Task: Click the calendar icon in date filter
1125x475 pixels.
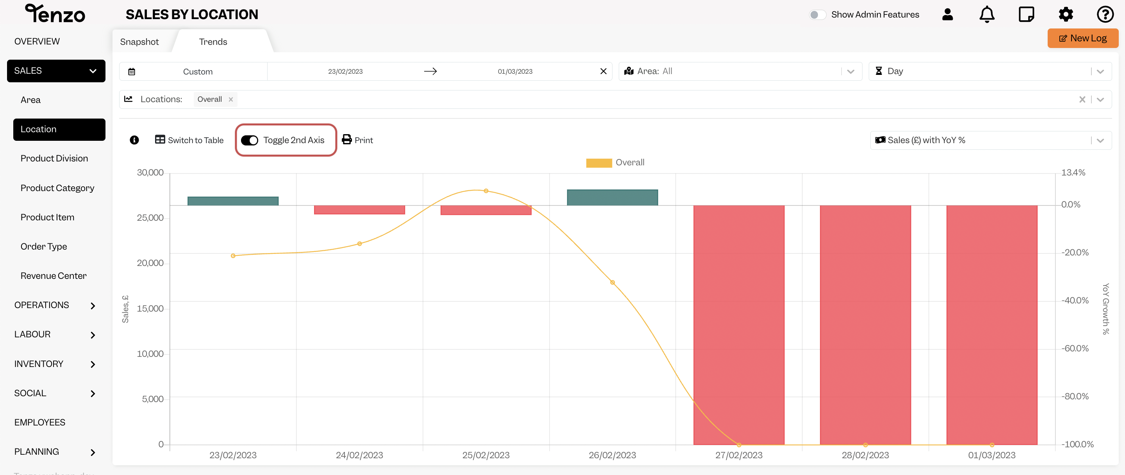Action: point(132,71)
